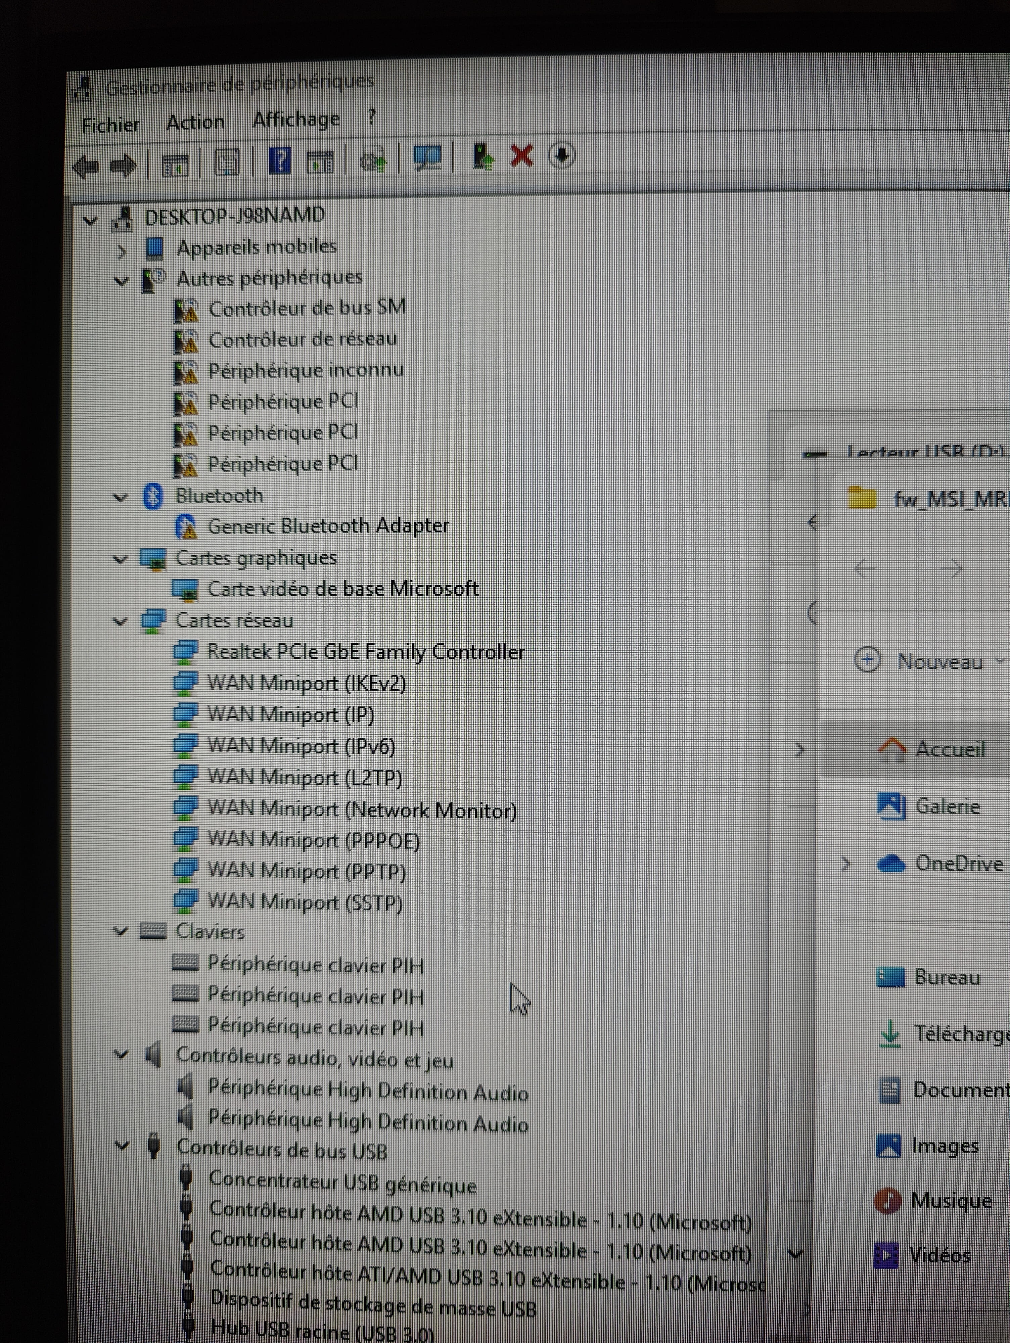
Task: Open the Fichier menu
Action: [110, 125]
